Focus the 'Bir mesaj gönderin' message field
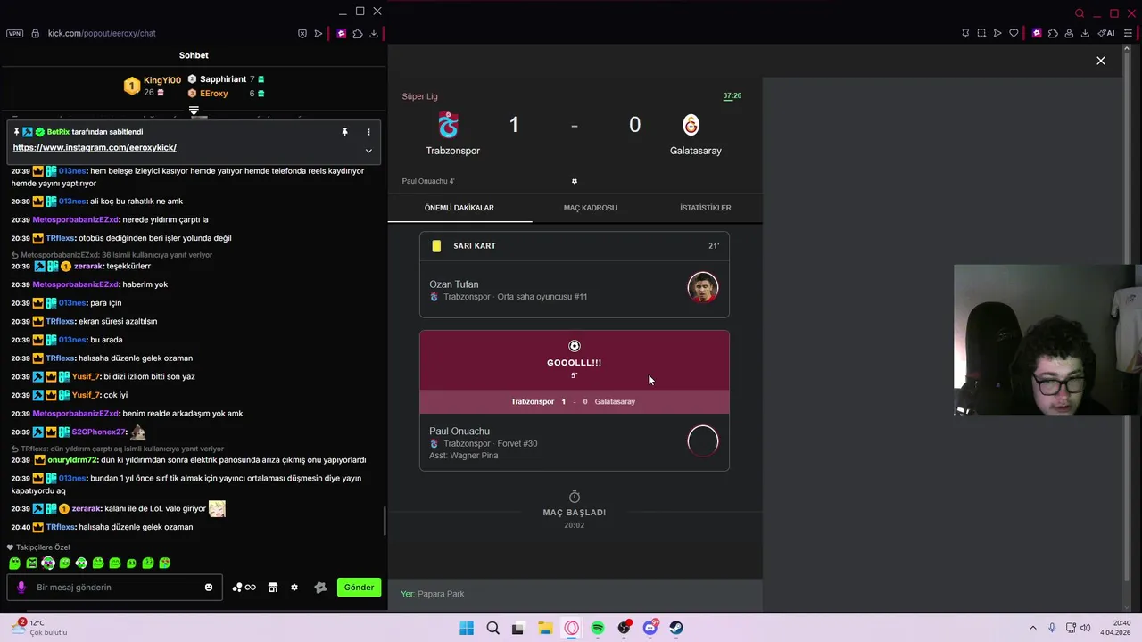The height and width of the screenshot is (642, 1142). click(x=115, y=588)
